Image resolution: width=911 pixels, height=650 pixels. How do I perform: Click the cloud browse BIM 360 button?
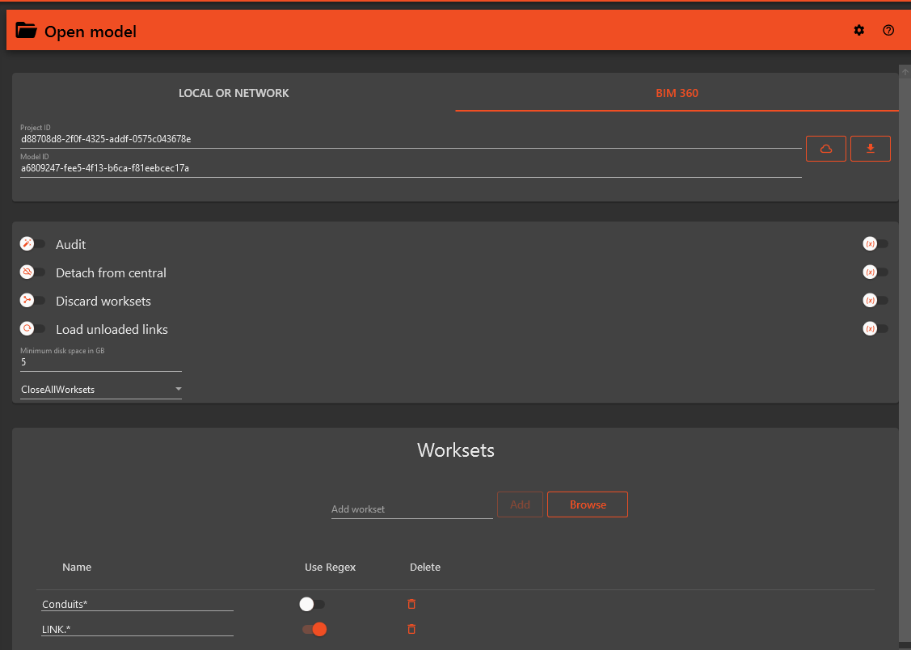pos(825,149)
